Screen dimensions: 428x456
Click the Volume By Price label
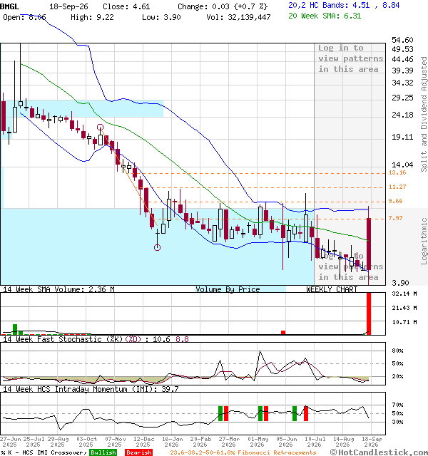coord(228,289)
